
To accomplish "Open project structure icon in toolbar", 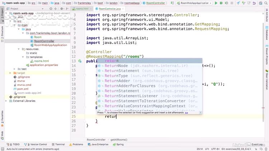I will click(260, 3).
